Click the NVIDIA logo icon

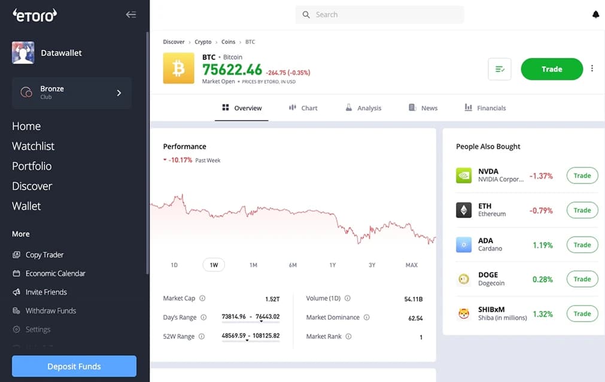click(464, 176)
